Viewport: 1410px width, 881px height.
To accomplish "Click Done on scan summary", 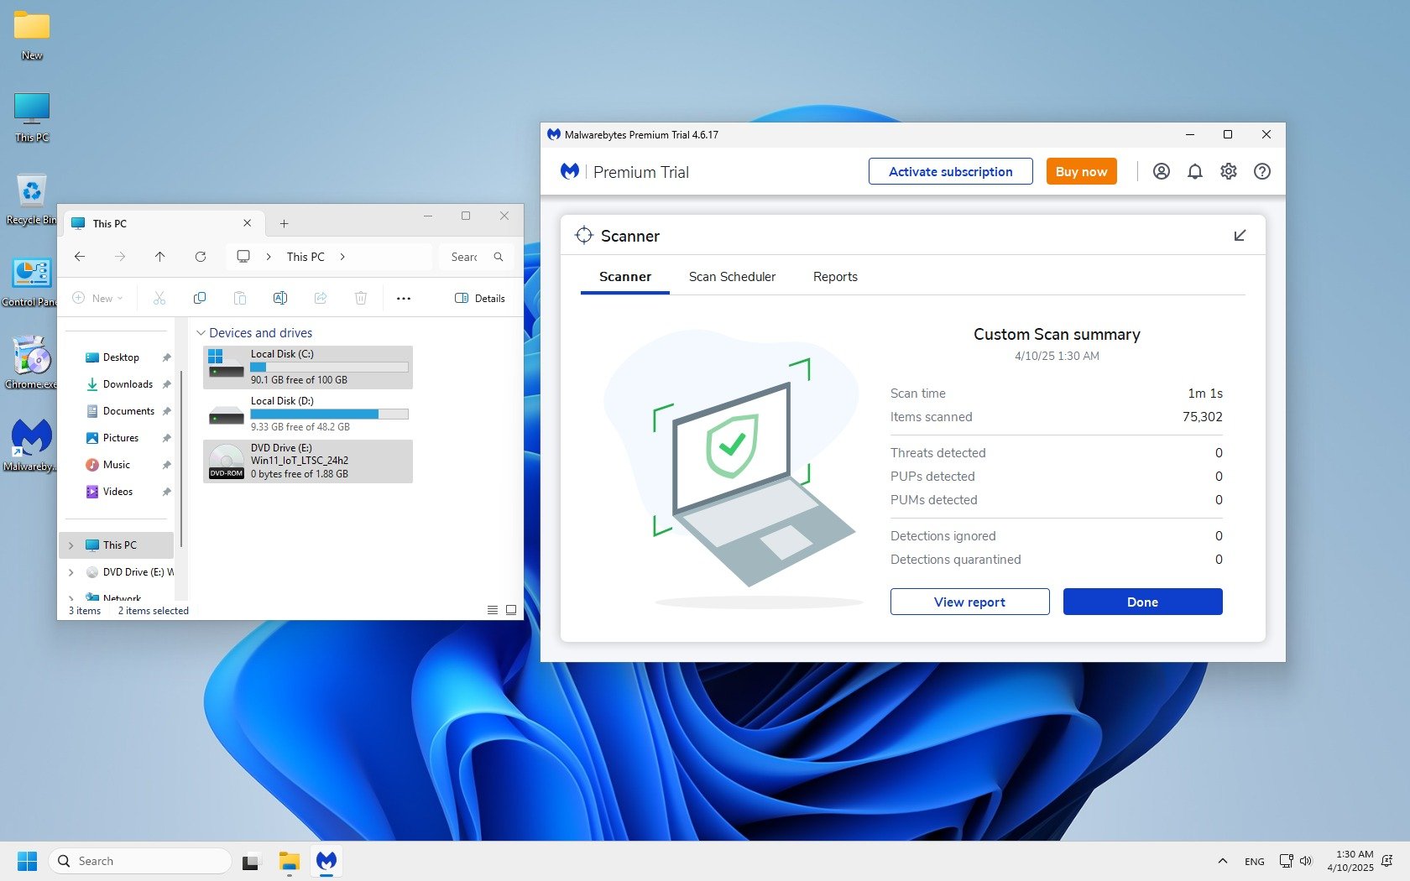I will point(1143,602).
